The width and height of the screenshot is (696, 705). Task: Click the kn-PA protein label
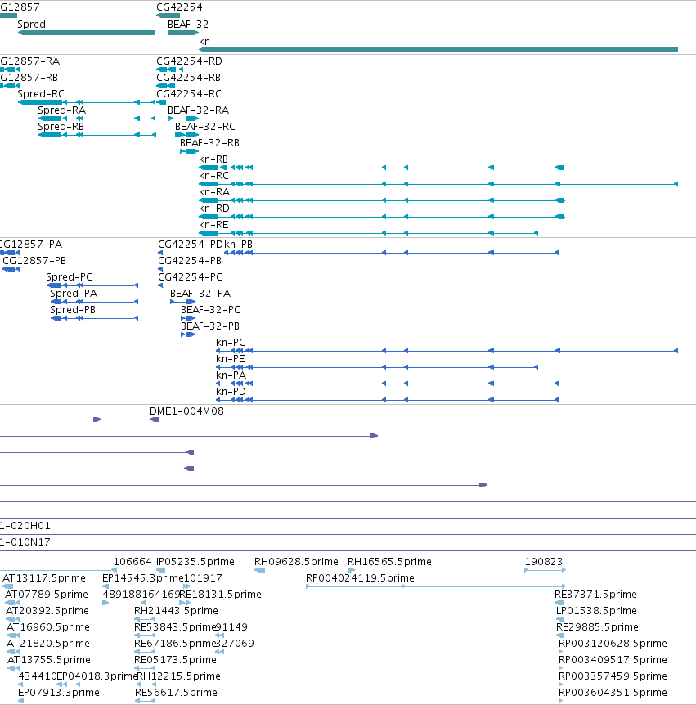[231, 375]
